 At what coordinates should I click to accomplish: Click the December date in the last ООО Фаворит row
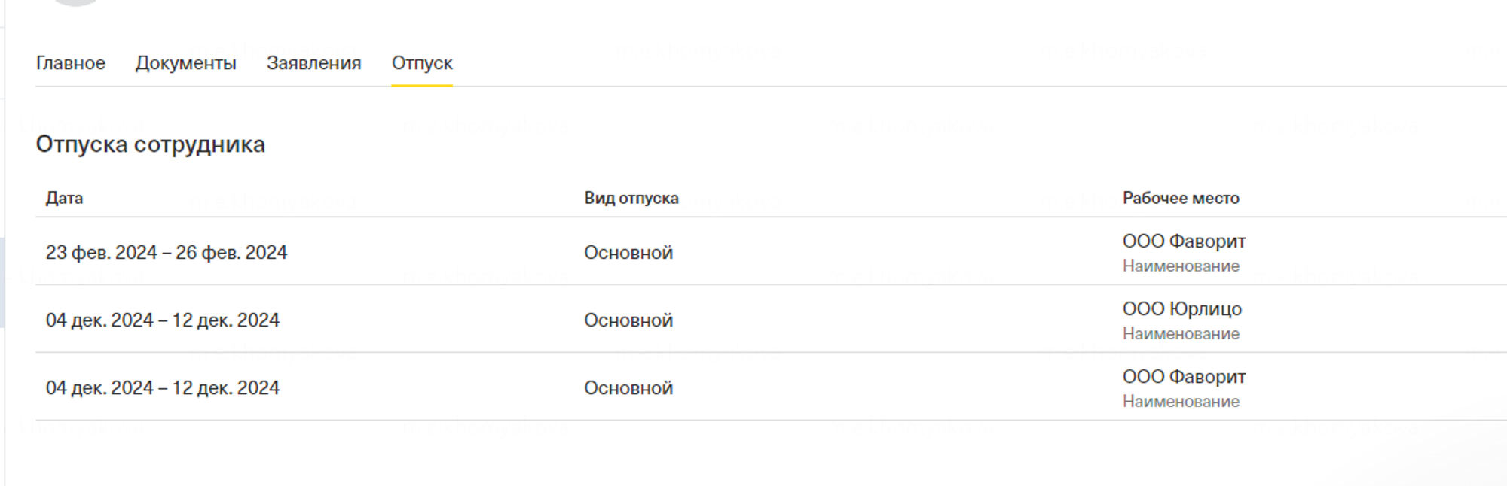pyautogui.click(x=163, y=388)
